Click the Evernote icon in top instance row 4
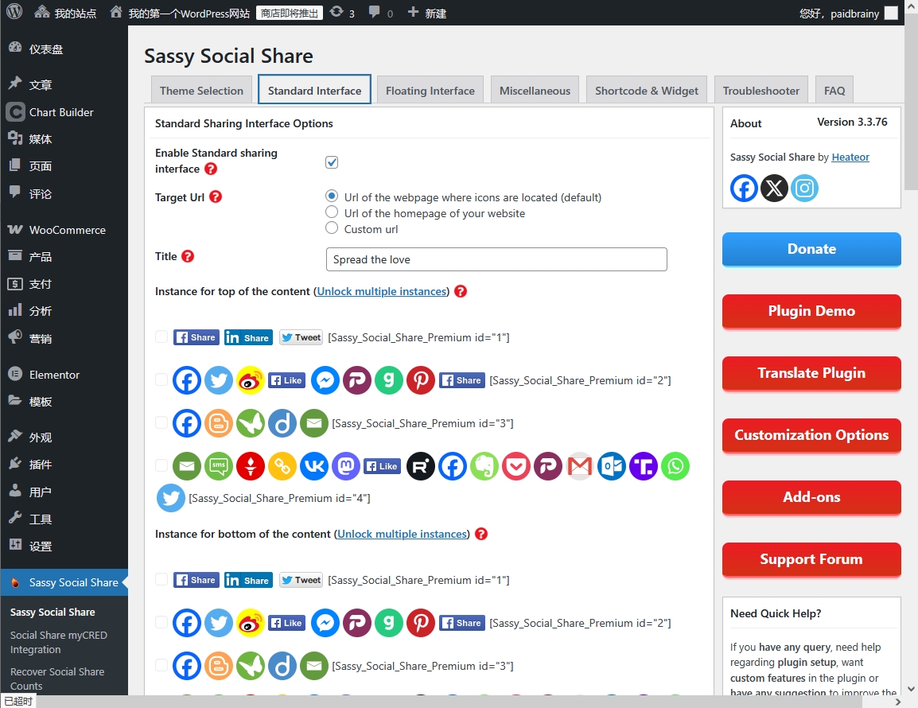918x708 pixels. [x=484, y=466]
